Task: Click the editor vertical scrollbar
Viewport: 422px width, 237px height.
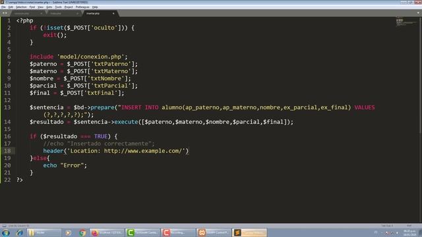Action: tap(421, 75)
